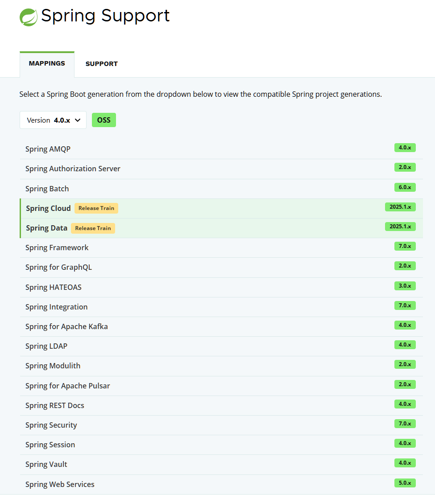The width and height of the screenshot is (435, 495).
Task: Switch to the SUPPORT tab
Action: [101, 64]
